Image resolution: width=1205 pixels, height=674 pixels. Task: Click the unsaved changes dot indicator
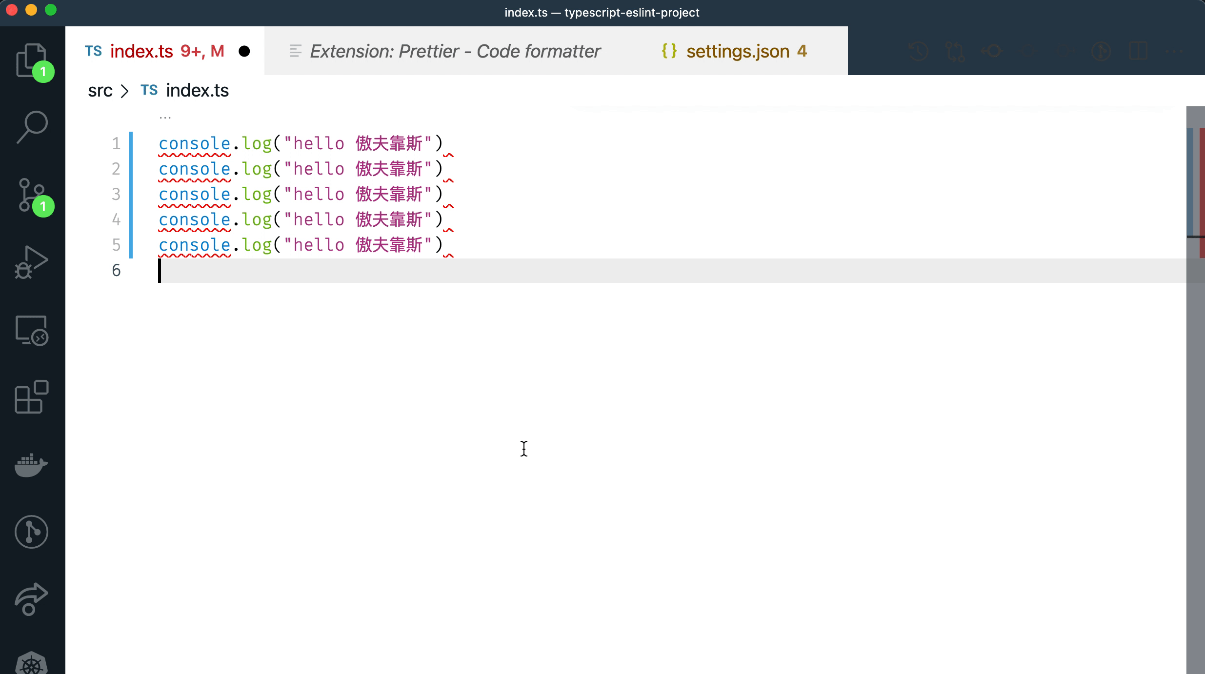(x=245, y=50)
